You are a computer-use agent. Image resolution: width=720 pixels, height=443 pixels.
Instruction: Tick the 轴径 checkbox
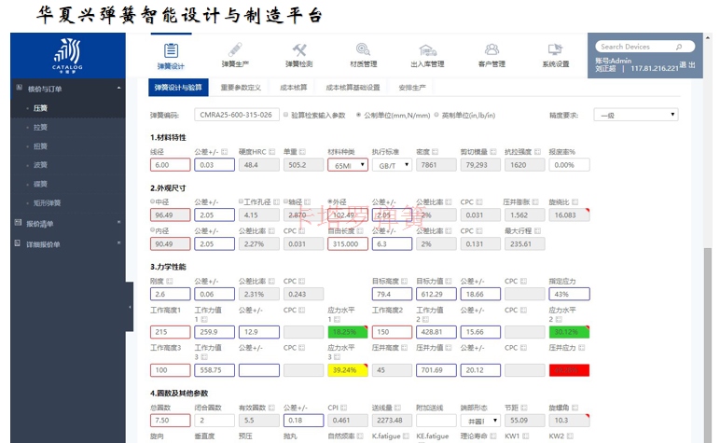tap(285, 201)
